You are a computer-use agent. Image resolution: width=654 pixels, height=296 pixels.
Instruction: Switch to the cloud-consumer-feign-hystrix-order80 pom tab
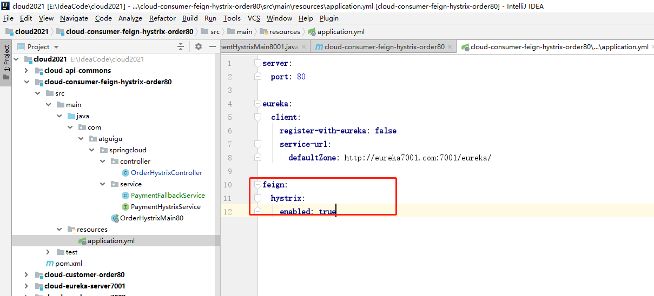385,47
